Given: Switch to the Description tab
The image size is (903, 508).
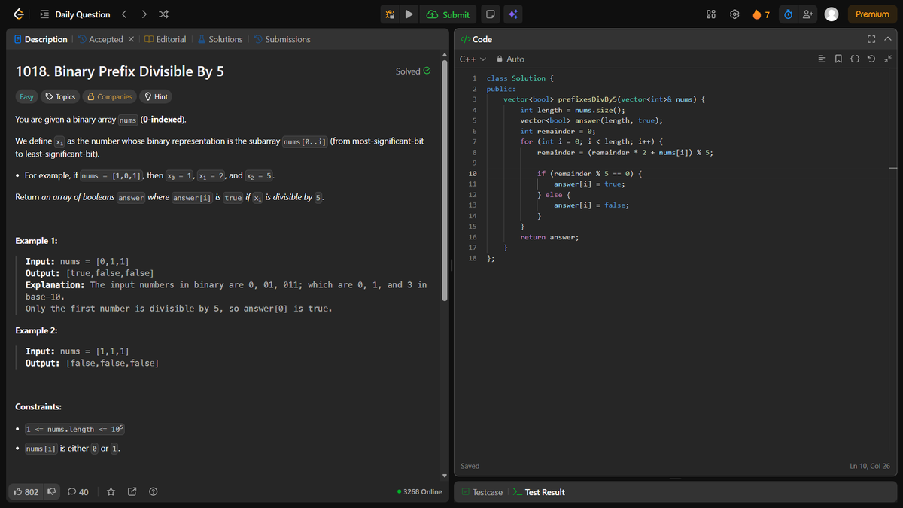Looking at the screenshot, I should coord(41,39).
